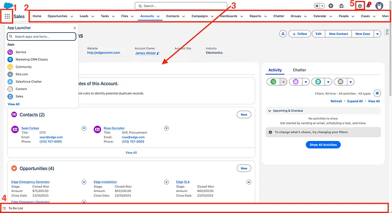Click View All in App Launcher
This screenshot has width=392, height=213.
tap(14, 104)
